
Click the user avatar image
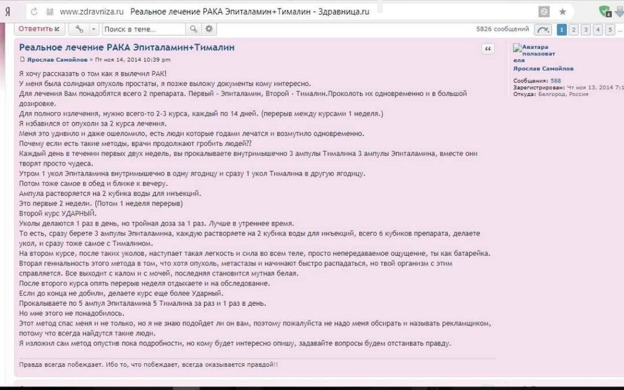[534, 53]
